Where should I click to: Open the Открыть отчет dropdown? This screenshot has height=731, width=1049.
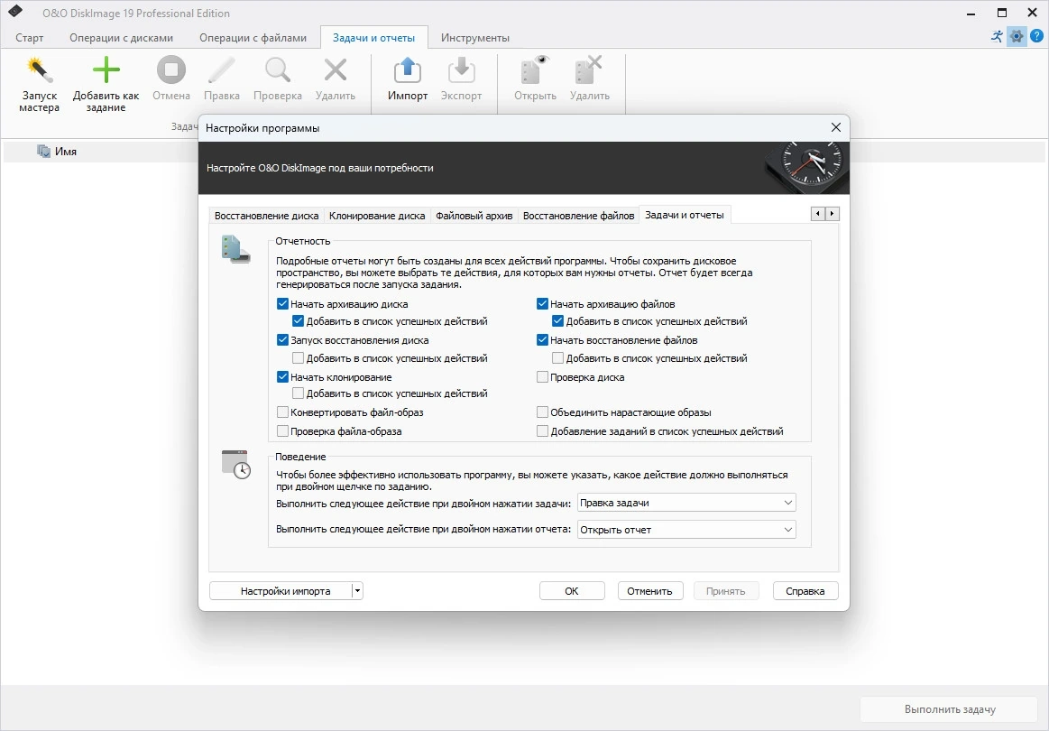click(686, 530)
